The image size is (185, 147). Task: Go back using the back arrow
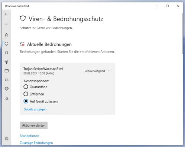click(6, 14)
